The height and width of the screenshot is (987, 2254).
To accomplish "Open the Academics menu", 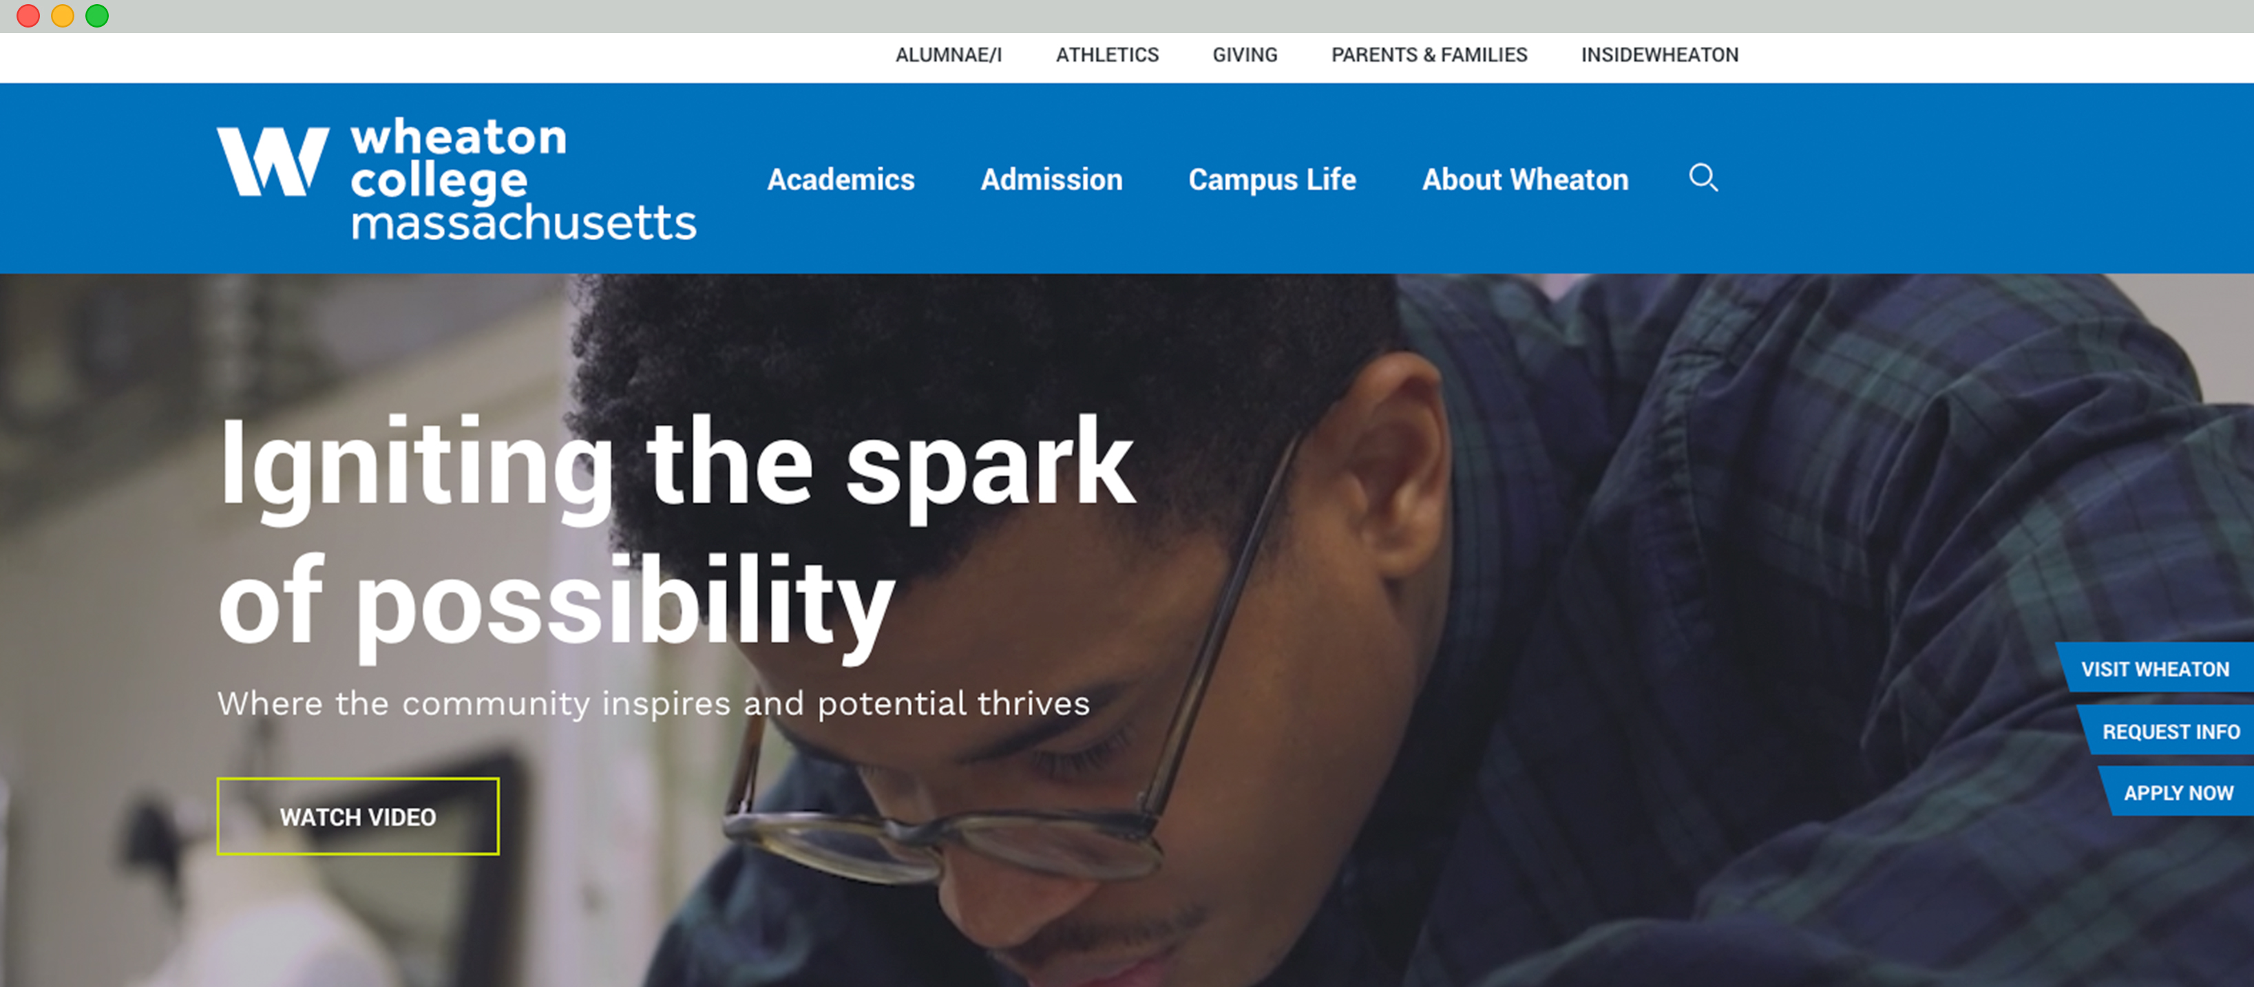I will (841, 180).
